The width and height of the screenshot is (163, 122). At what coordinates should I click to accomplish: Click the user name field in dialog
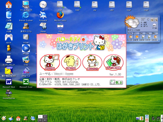[64, 74]
